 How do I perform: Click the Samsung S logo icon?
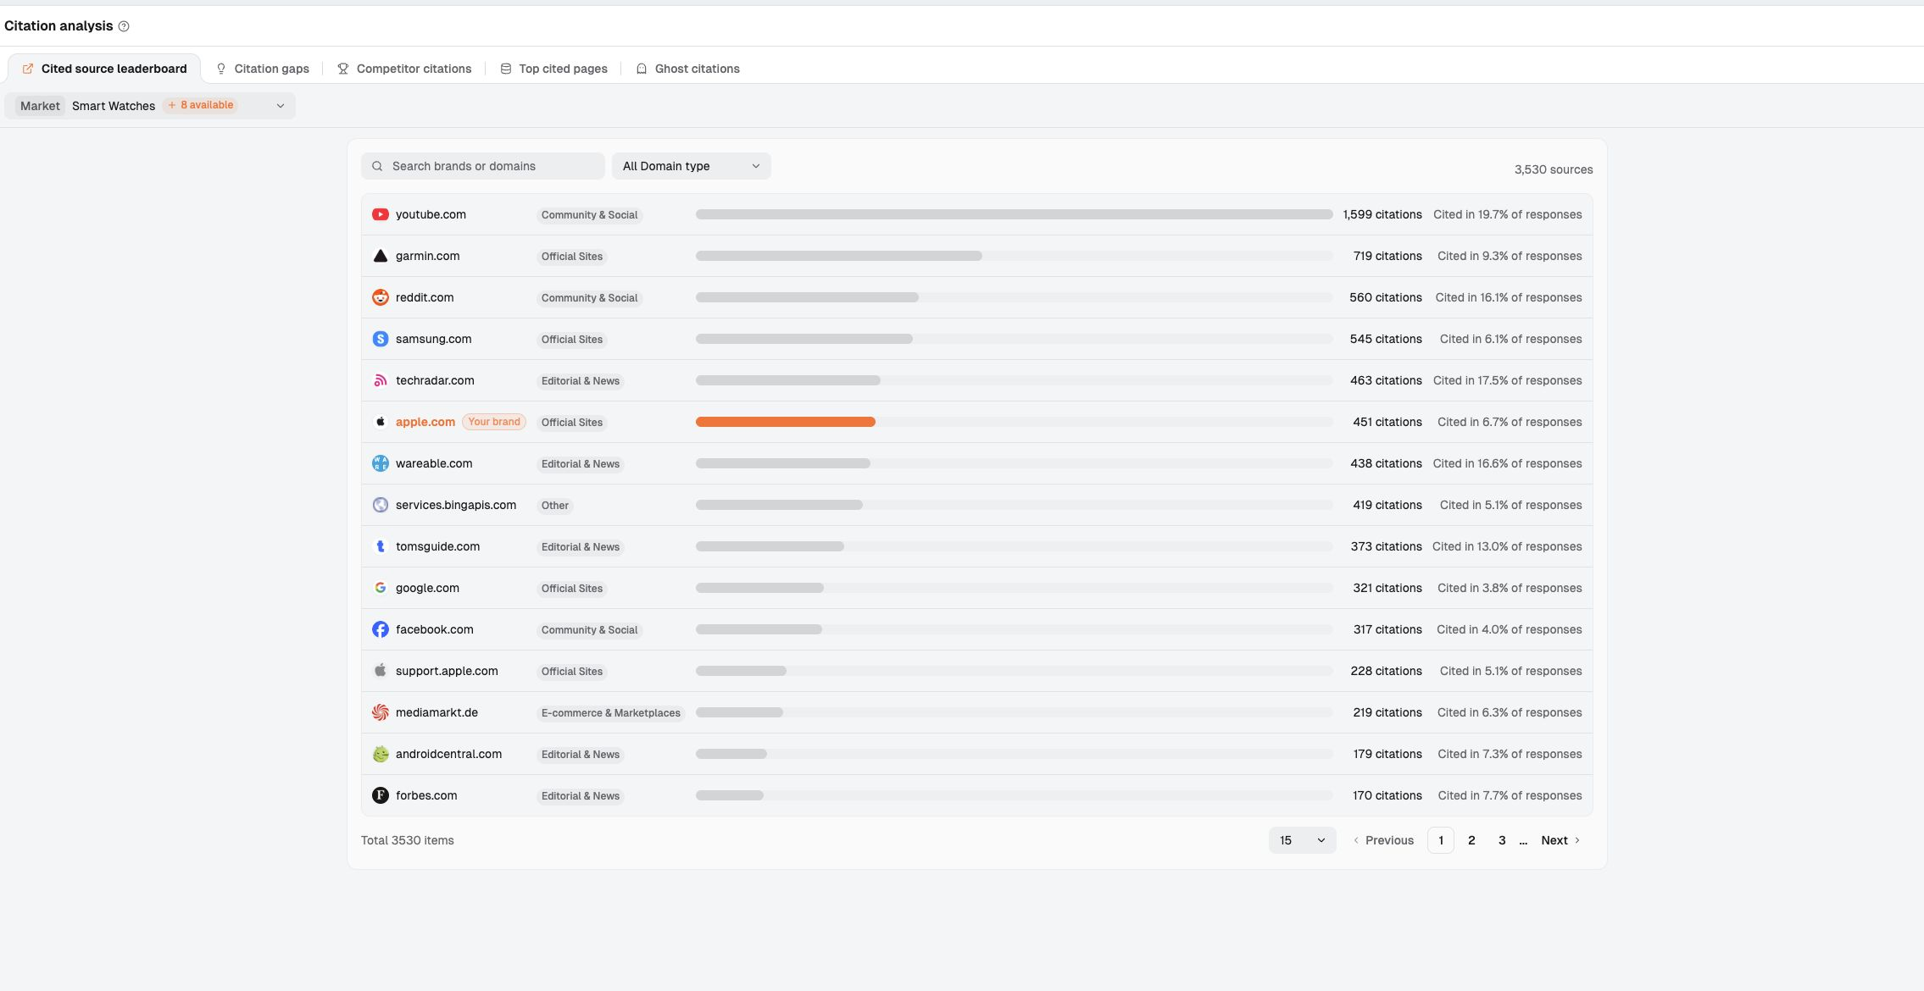point(381,339)
